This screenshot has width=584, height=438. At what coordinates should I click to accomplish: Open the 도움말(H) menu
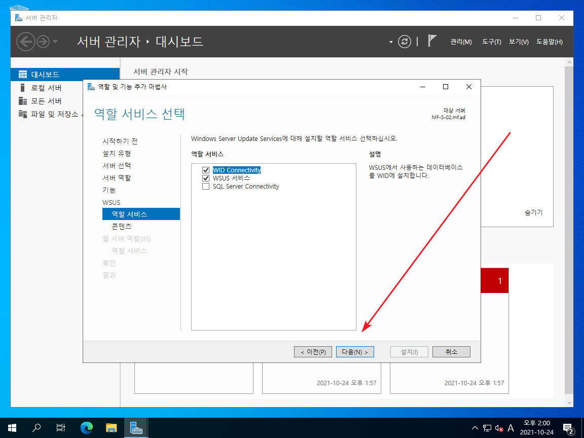[x=550, y=42]
